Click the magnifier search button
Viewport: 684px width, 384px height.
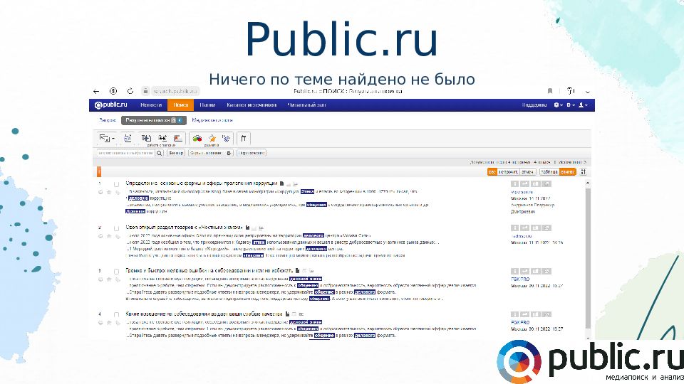[160, 153]
